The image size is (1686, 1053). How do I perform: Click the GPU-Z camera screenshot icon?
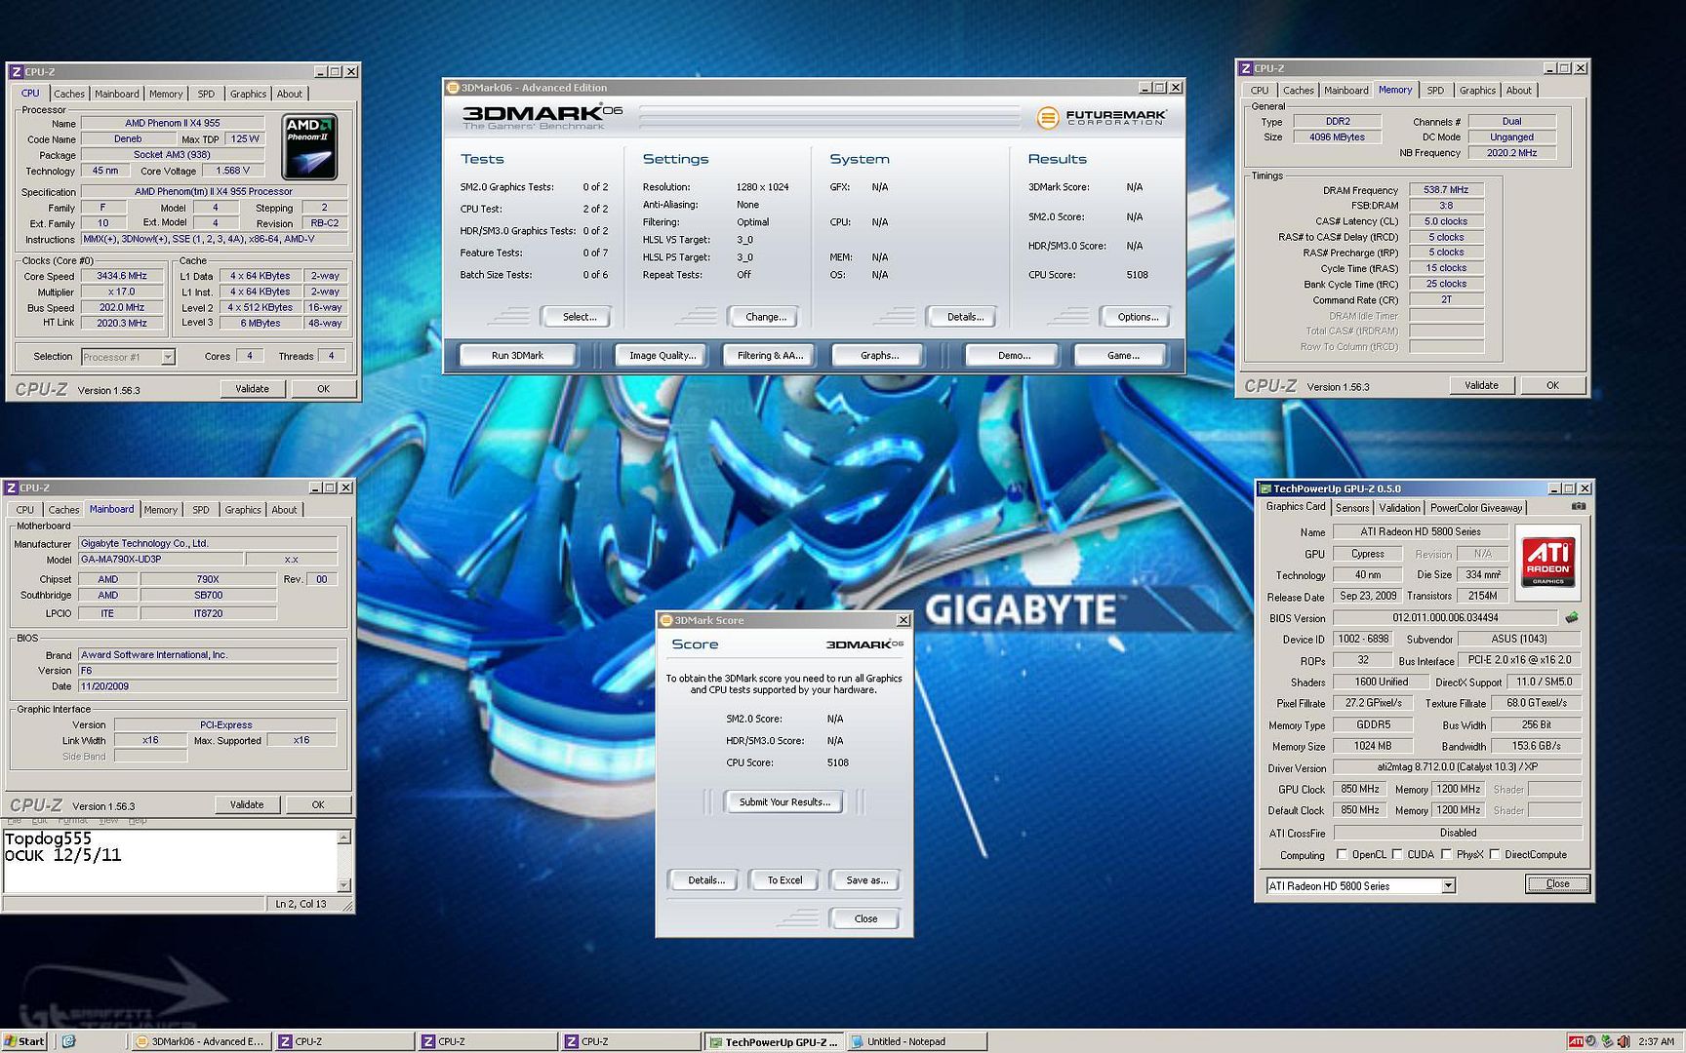(x=1578, y=507)
